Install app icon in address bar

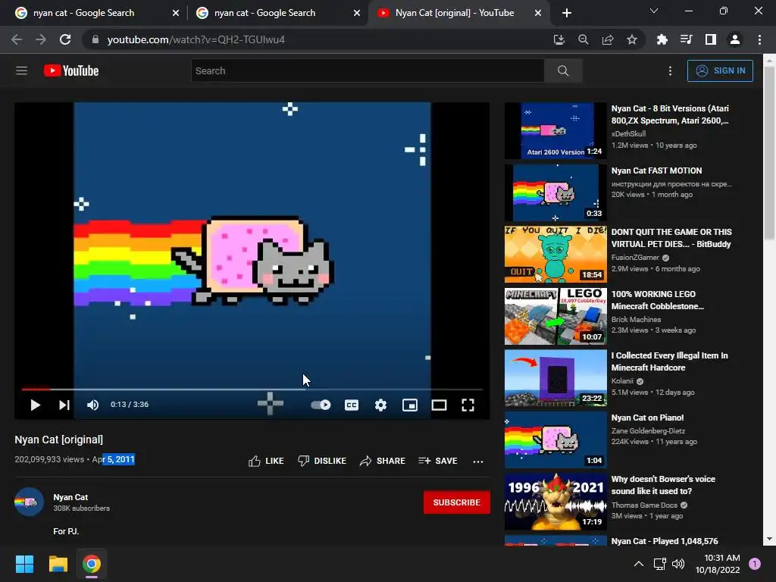tap(559, 39)
